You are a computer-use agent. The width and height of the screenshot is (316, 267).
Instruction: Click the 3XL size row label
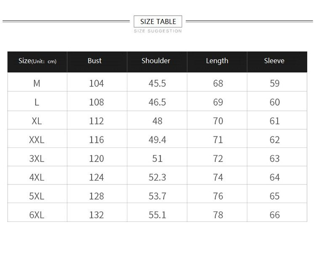[x=37, y=158]
